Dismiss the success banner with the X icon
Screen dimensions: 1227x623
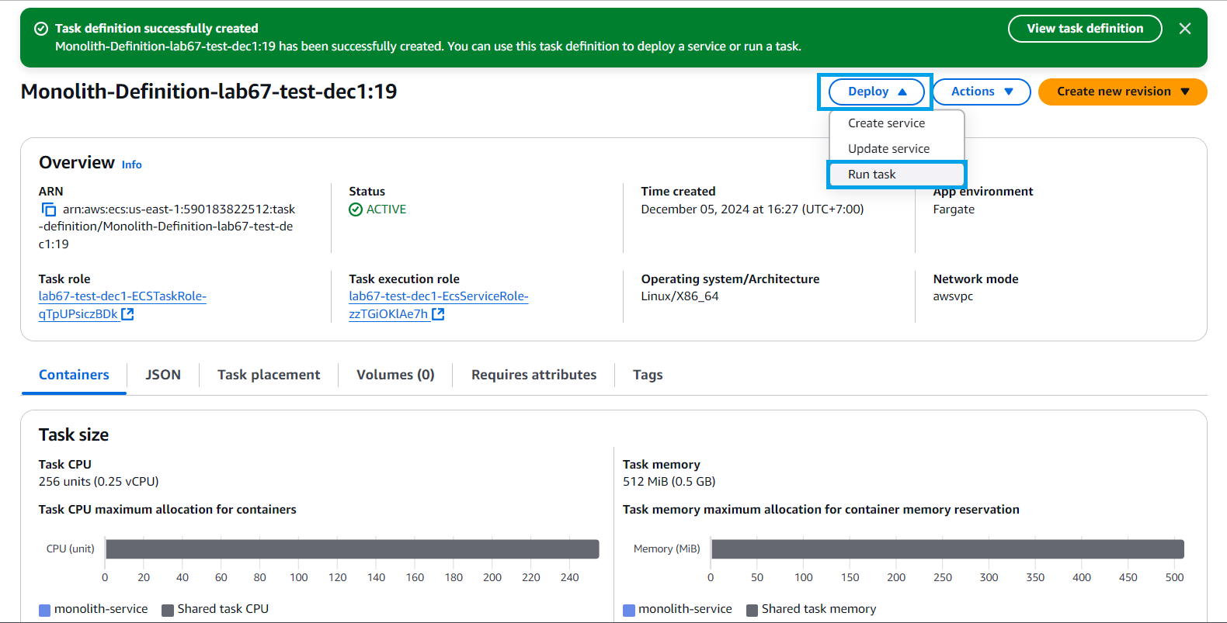(1185, 29)
